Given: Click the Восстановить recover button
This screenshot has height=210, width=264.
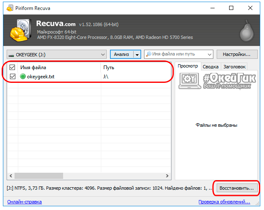Looking at the screenshot, I should click(237, 188).
